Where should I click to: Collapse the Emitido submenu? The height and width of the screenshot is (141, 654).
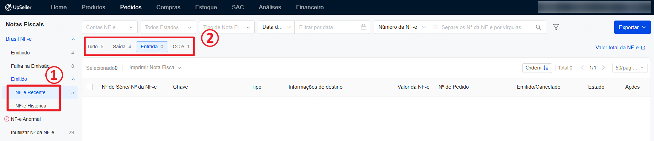[73, 79]
